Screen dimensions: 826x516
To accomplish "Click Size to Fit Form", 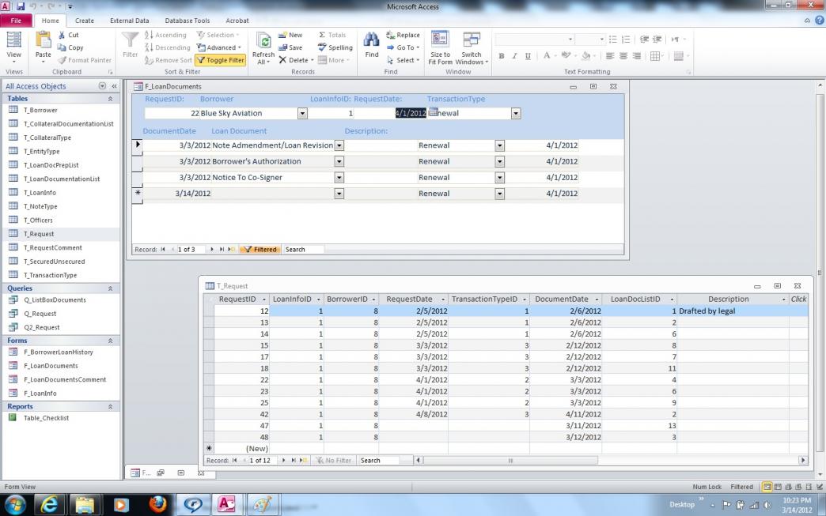I will [441, 47].
